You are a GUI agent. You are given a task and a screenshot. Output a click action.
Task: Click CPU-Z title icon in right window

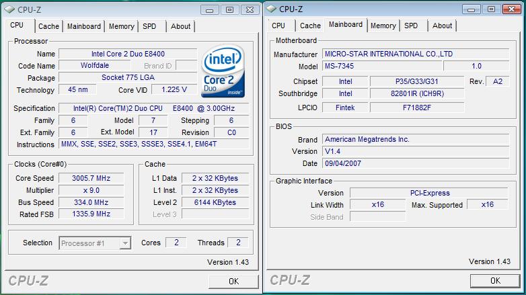point(271,9)
